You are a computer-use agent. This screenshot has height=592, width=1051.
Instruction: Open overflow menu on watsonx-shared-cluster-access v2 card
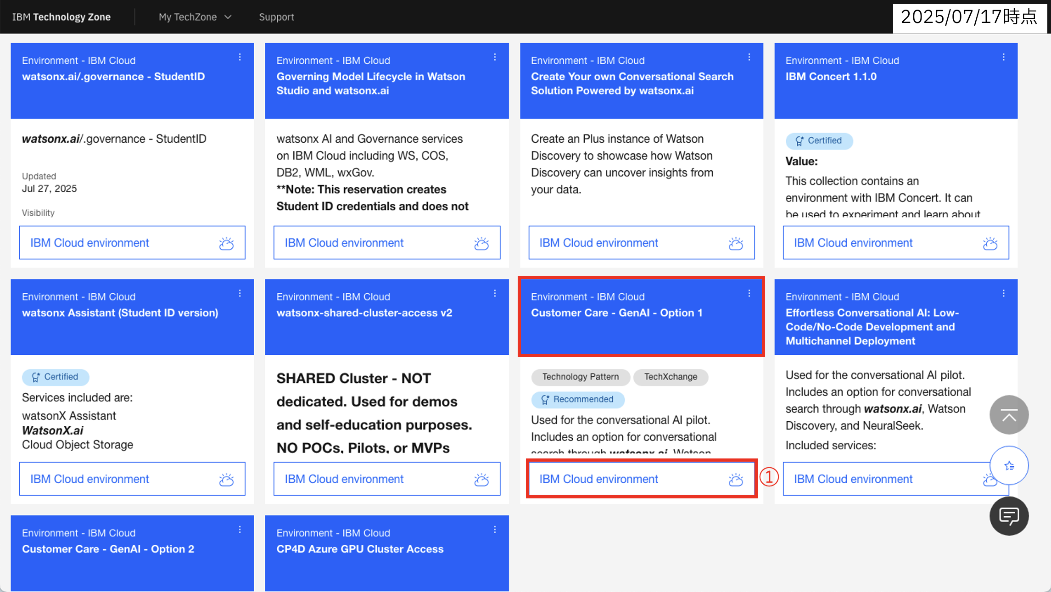pyautogui.click(x=495, y=293)
